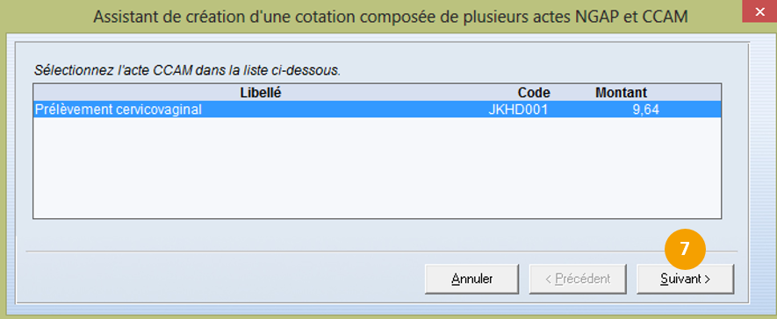Click the blue row's end after 9,64
777x319 pixels.
point(690,110)
